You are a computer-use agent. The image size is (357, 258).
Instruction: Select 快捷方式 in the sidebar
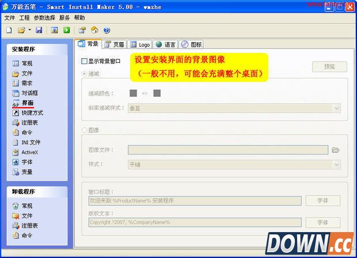coord(28,113)
